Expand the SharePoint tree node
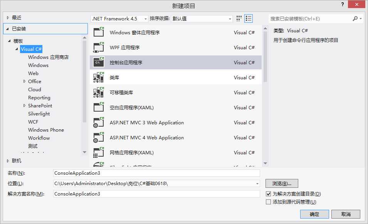This screenshot has width=368, height=224. (x=24, y=106)
